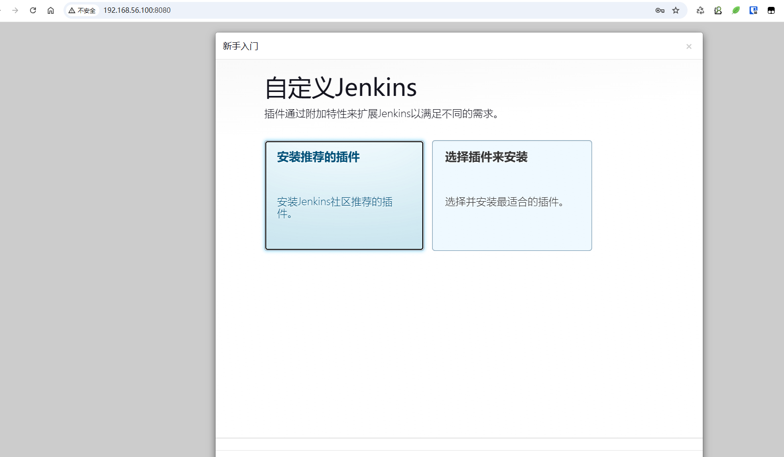The height and width of the screenshot is (457, 784).
Task: Close the 新手入门 dialog
Action: coord(689,46)
